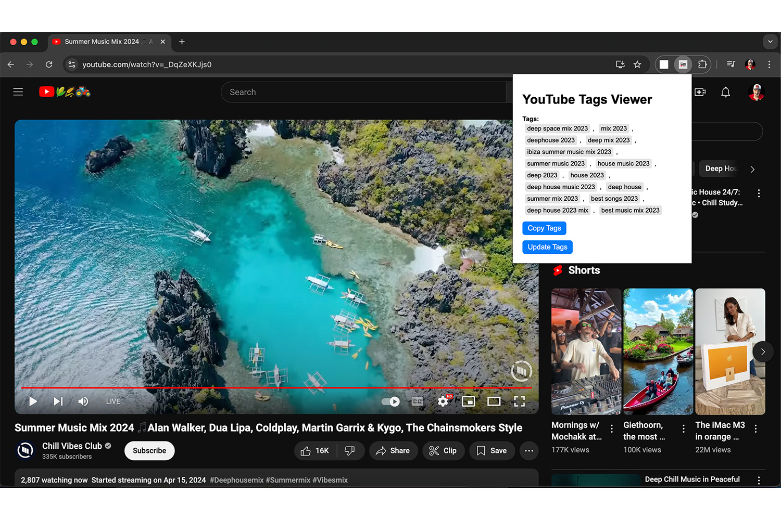Enter full screen mode

tap(519, 401)
